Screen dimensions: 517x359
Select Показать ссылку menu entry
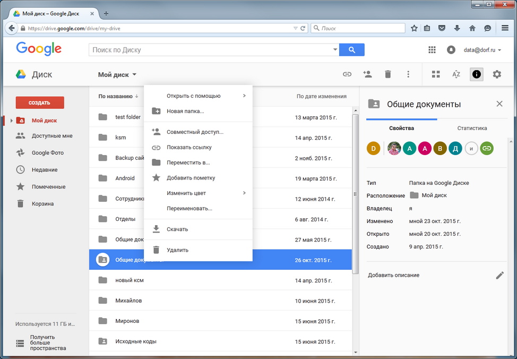(x=198, y=147)
